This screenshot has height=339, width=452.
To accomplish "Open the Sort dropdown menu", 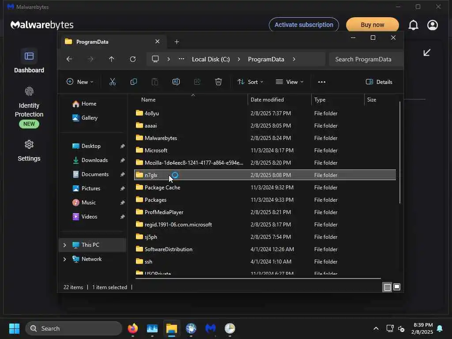I will pos(250,82).
